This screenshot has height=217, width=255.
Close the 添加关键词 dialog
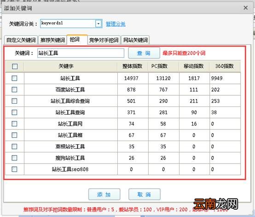point(246,8)
